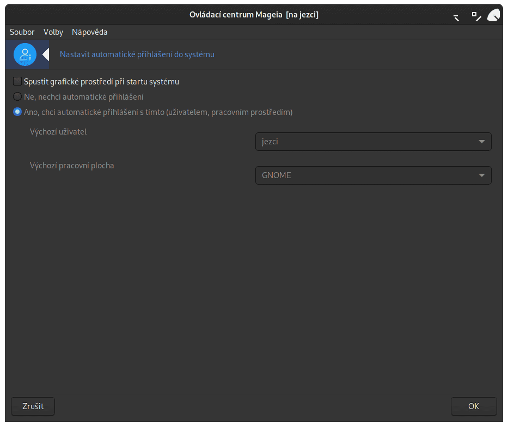Expand the jezci user selector arrow
Viewport: 508px width, 427px height.
click(x=481, y=141)
